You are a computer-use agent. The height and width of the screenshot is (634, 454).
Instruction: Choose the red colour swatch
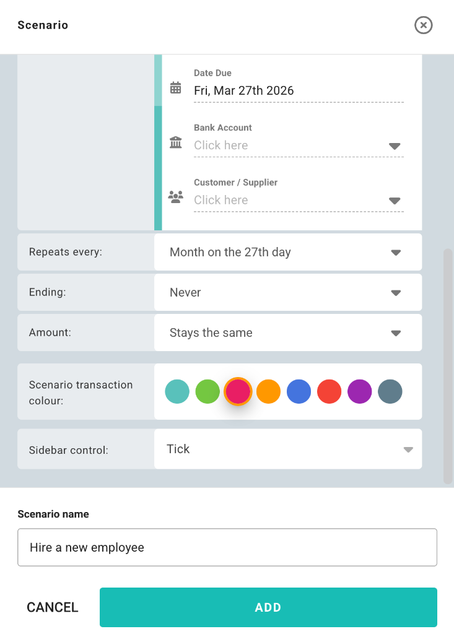click(x=329, y=391)
